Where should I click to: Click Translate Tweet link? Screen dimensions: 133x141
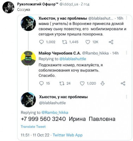coord(33,127)
